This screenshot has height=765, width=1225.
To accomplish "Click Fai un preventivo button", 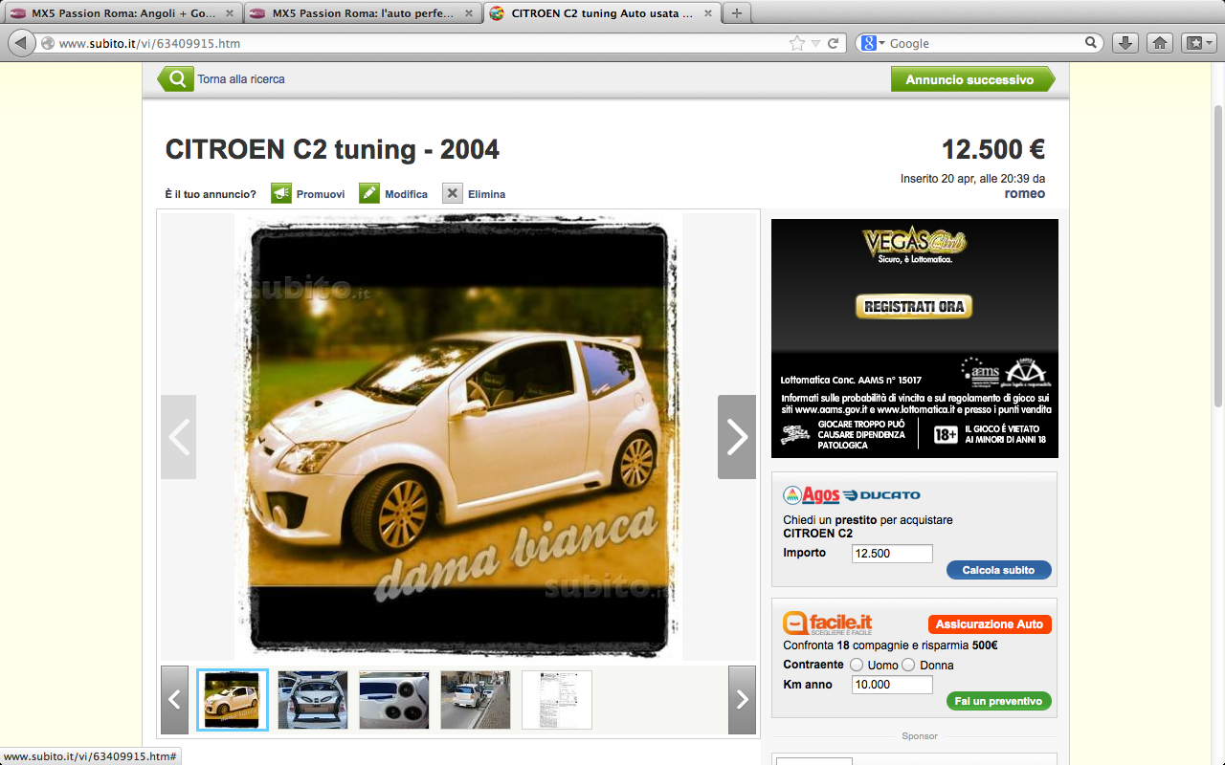I will (999, 701).
